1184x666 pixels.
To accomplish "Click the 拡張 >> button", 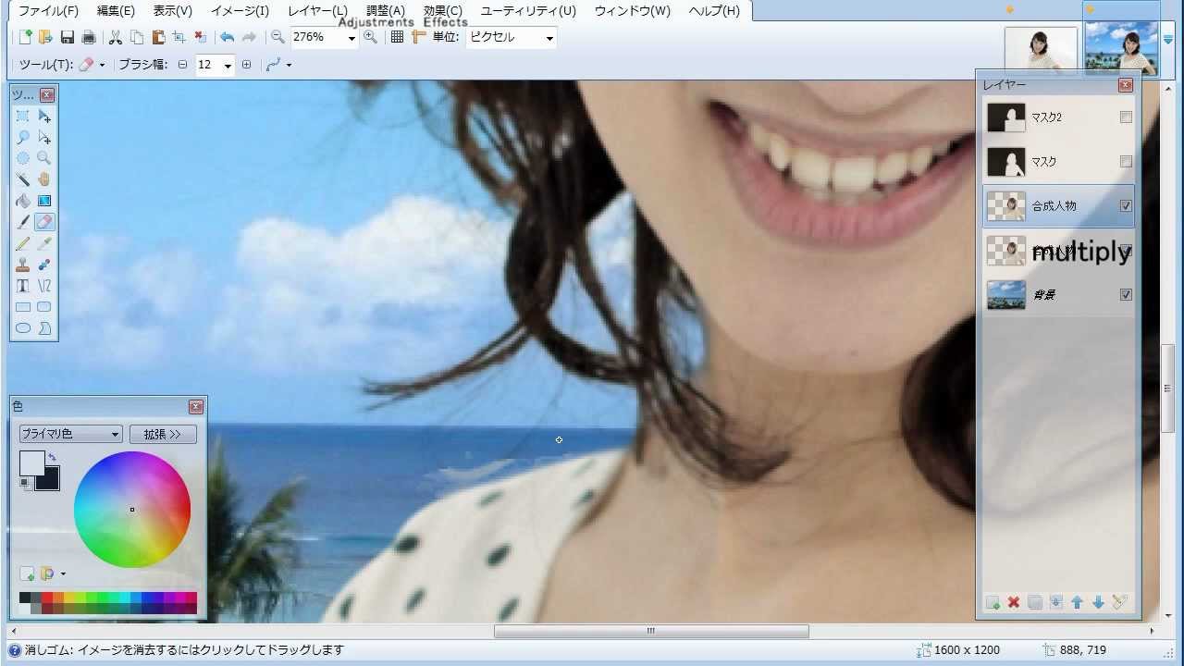I will coord(163,434).
